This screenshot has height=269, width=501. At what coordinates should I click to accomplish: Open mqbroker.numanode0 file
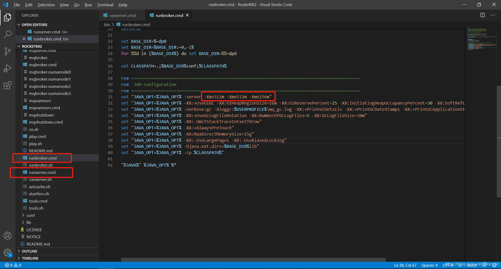(x=57, y=72)
